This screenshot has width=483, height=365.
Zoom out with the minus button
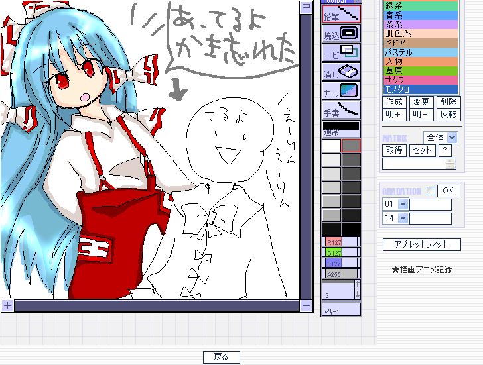tap(307, 305)
